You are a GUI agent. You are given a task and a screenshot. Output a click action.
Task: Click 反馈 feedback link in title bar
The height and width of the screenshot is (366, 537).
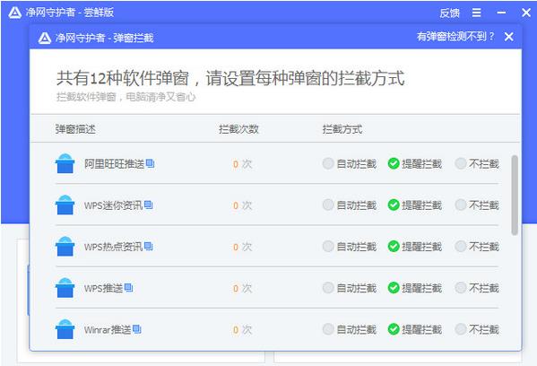point(449,13)
